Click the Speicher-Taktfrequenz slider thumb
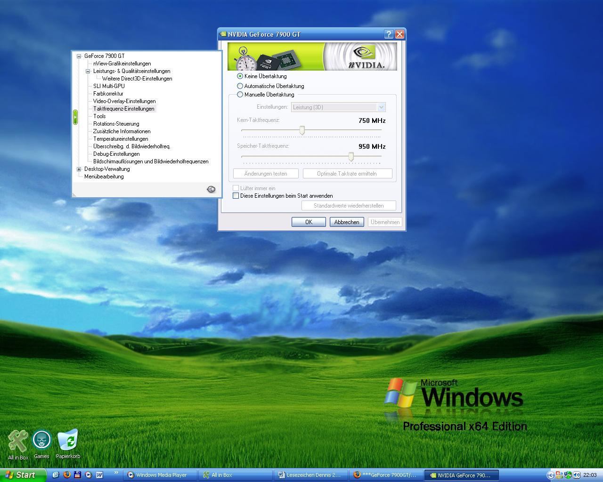 click(351, 156)
